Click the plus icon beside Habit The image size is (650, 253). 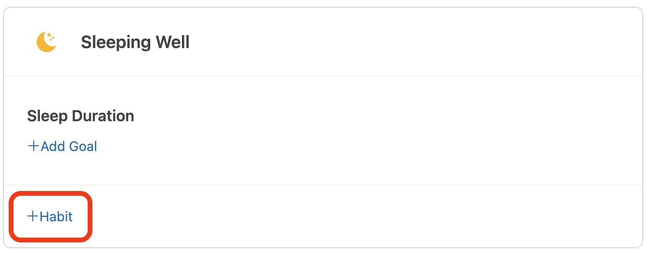click(33, 216)
